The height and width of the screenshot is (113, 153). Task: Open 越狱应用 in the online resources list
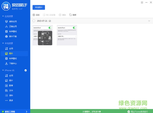click(x=13, y=22)
